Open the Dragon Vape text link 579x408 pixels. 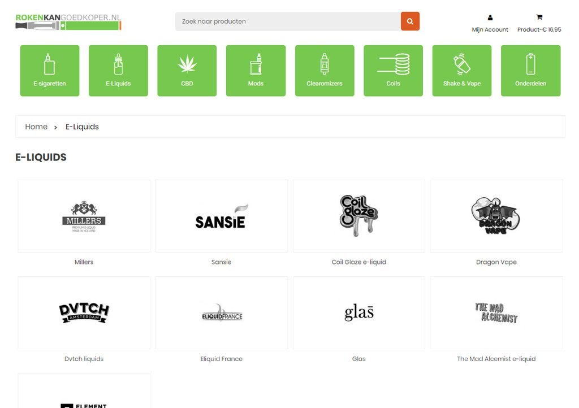point(496,262)
